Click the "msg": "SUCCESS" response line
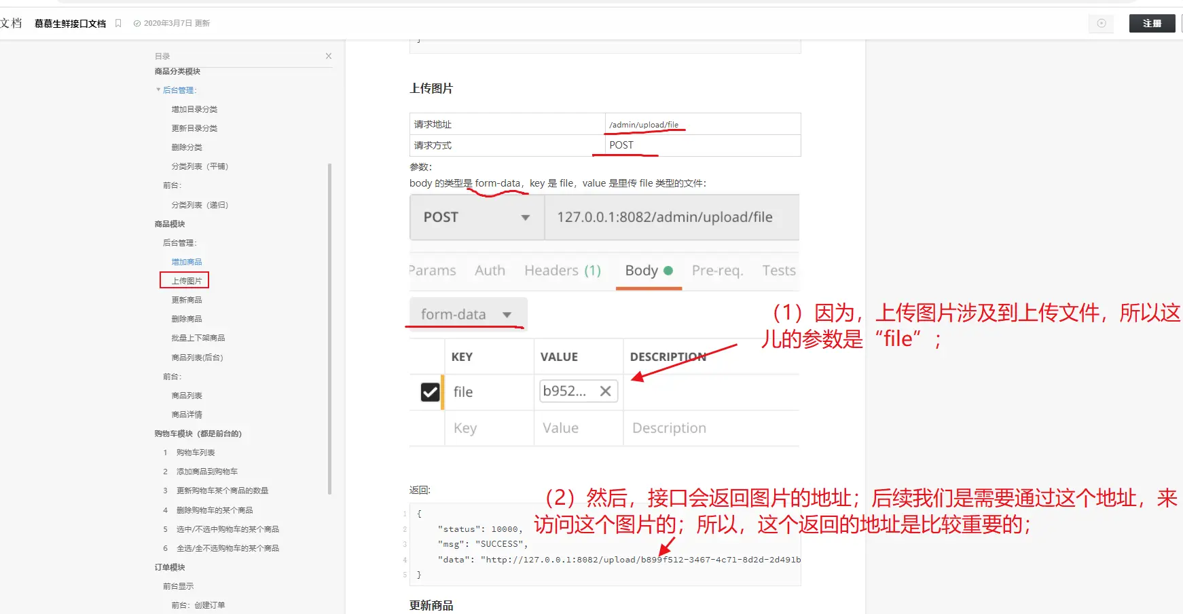The image size is (1183, 614). pyautogui.click(x=483, y=544)
